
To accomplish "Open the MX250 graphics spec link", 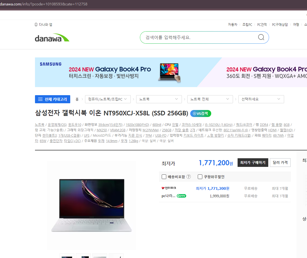I will [x=102, y=130].
